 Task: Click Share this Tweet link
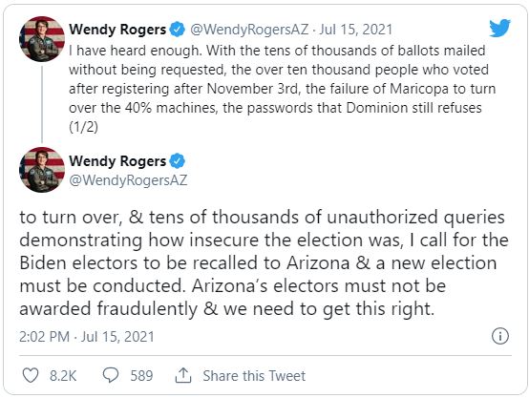point(254,375)
